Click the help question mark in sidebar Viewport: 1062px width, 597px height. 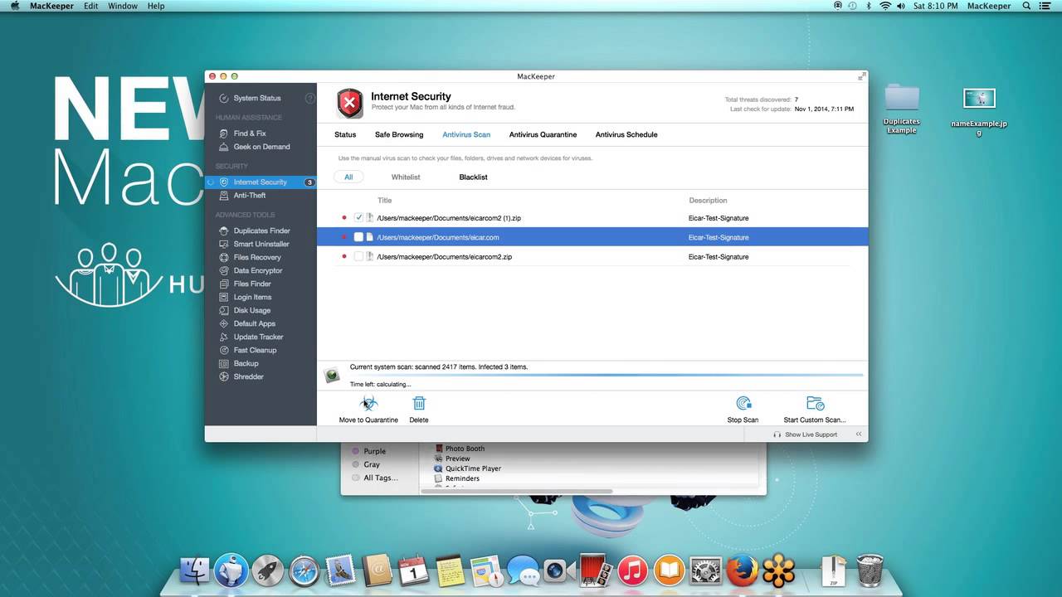[310, 98]
